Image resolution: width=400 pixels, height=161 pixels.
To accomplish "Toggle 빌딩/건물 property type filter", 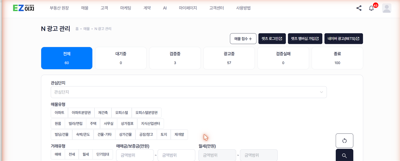I will coord(61,134).
